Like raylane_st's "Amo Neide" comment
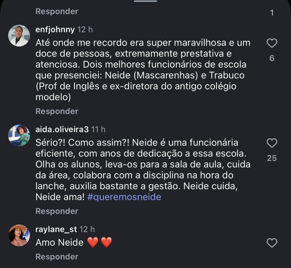Screen dimensions: 291x268 272,243
